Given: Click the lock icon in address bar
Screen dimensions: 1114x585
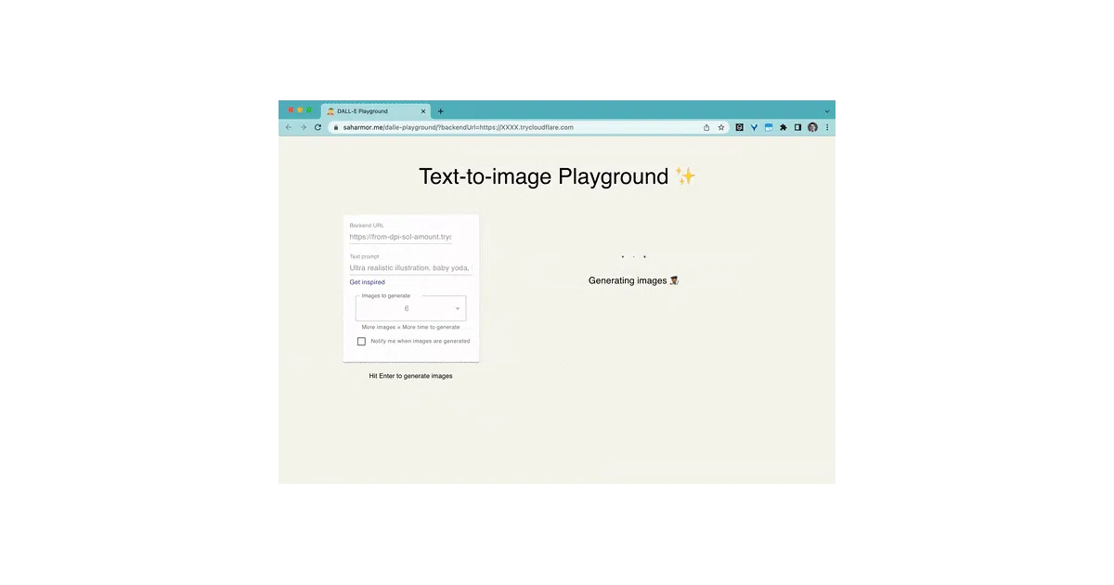Looking at the screenshot, I should (336, 127).
